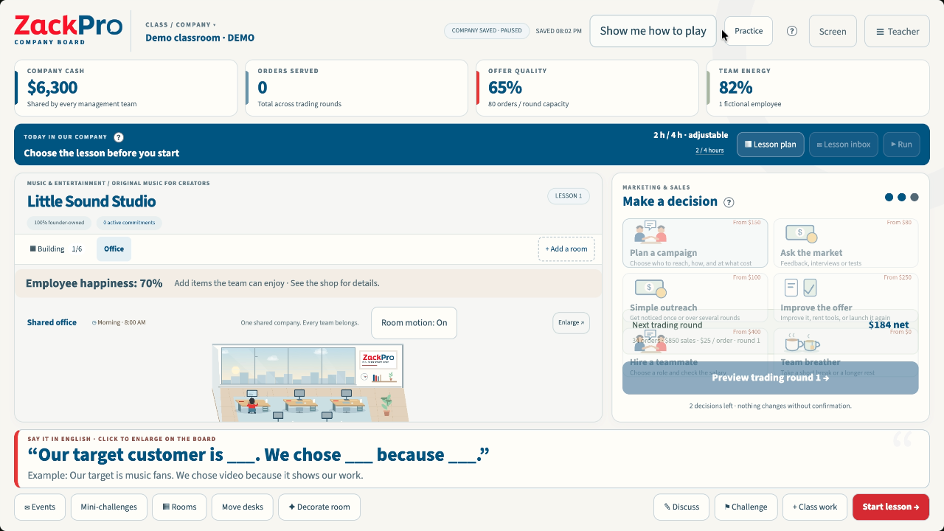This screenshot has height=531, width=944.
Task: Open Events at the bottom bar
Action: tap(40, 507)
